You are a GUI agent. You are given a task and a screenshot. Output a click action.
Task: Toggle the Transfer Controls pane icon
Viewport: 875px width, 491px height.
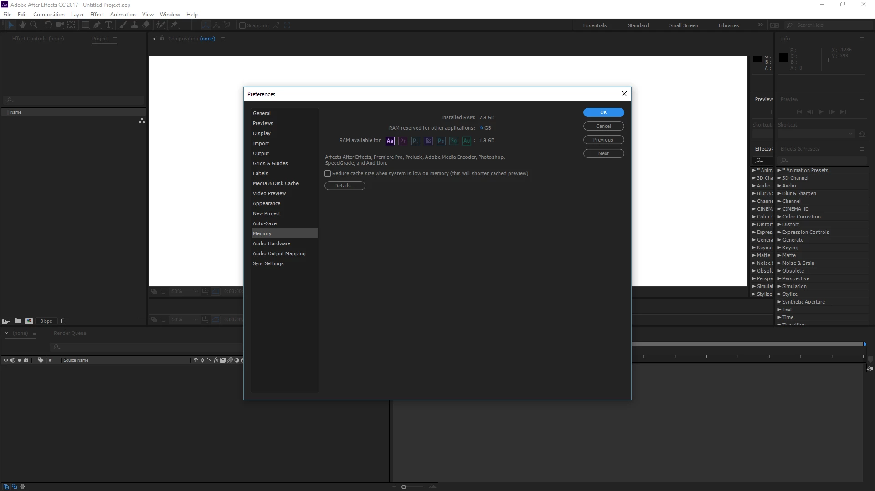(x=15, y=486)
